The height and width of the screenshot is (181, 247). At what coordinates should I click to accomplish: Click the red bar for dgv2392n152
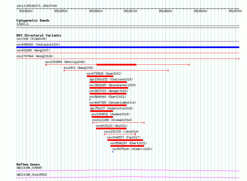tap(108, 82)
